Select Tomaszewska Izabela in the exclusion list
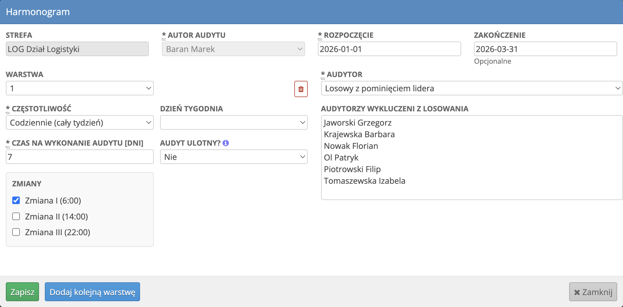This screenshot has width=623, height=307. (365, 181)
